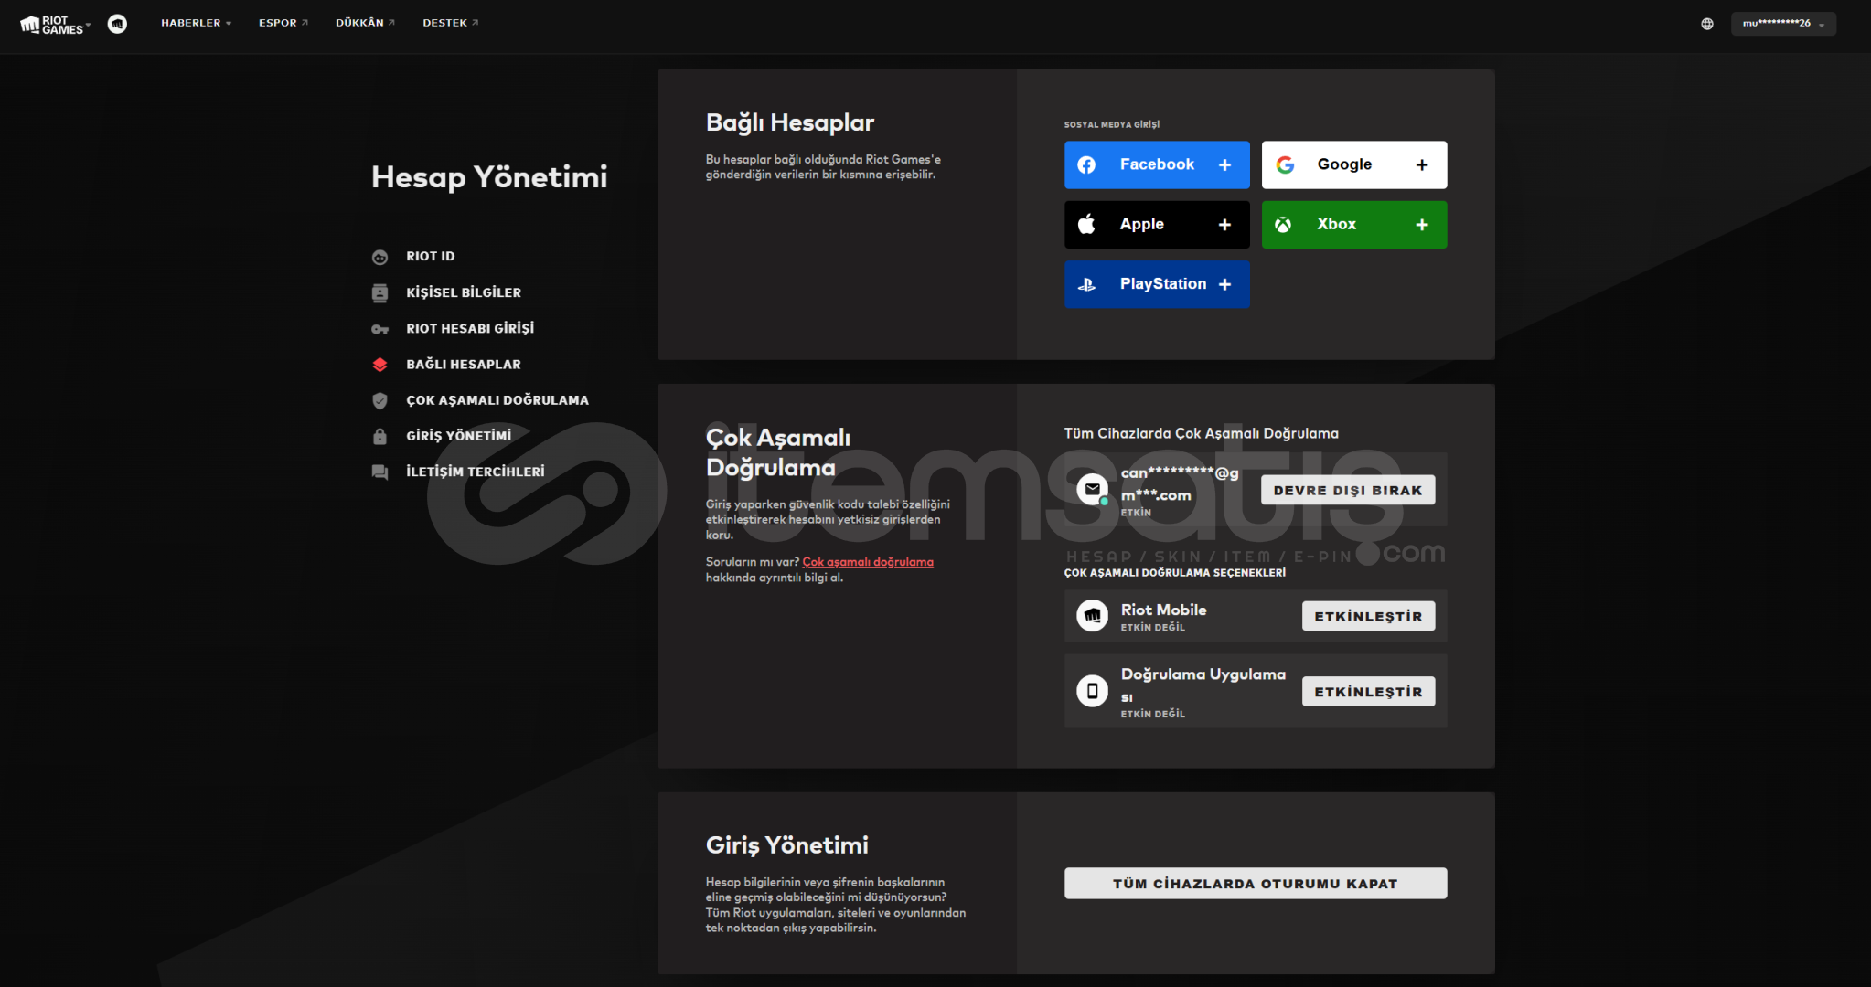Enable Doğrulama Uygulaması with its Etkinleştir button

pos(1367,692)
